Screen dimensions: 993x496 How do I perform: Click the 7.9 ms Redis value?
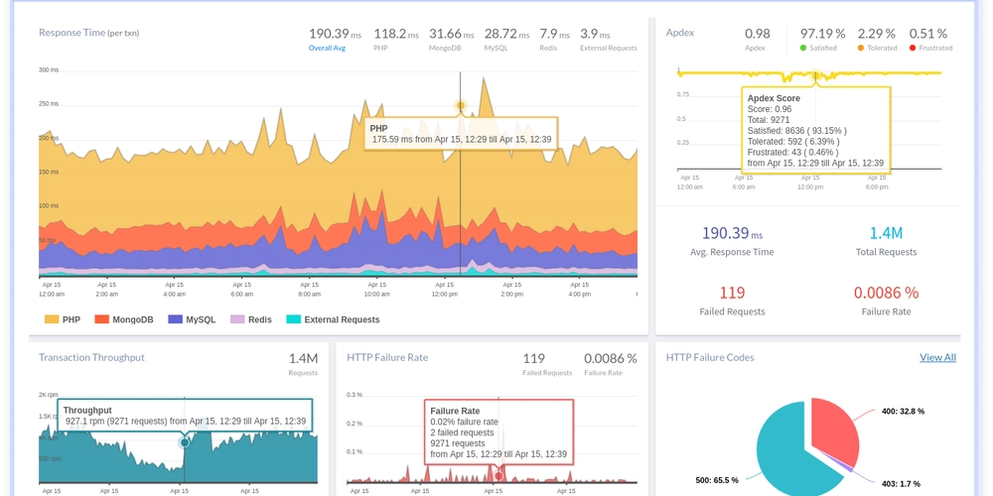coord(555,34)
